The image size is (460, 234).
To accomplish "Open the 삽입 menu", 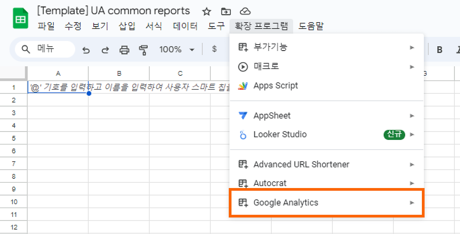I will [127, 26].
